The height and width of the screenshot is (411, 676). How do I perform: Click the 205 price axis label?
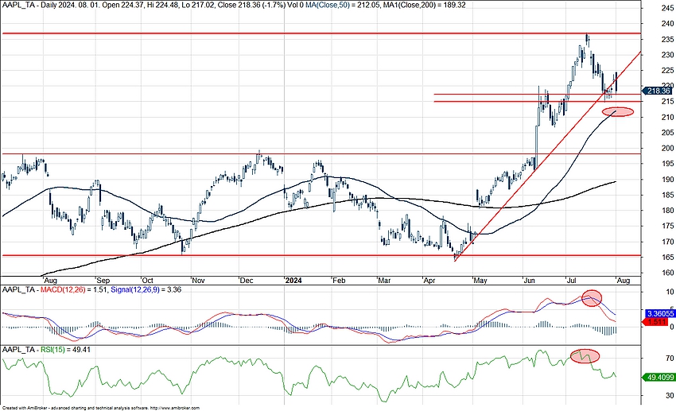666,133
